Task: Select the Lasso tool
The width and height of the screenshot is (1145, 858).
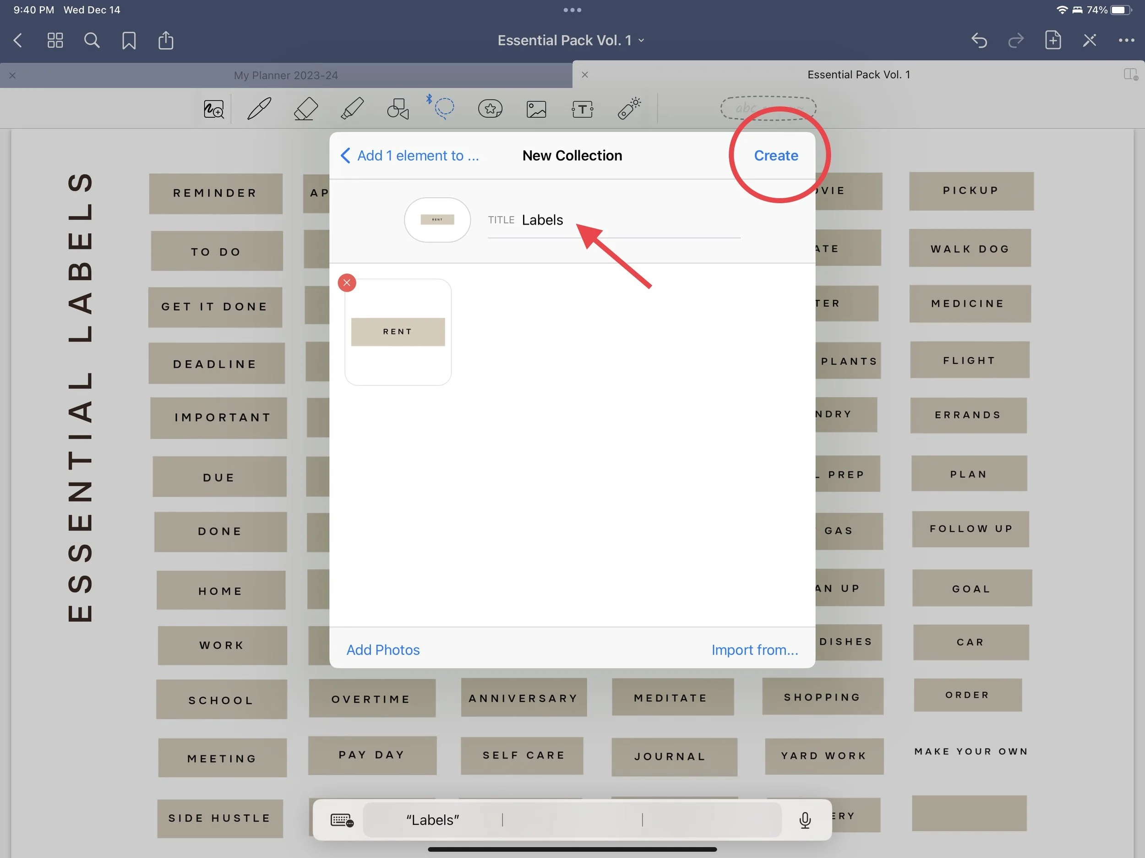Action: [x=444, y=108]
